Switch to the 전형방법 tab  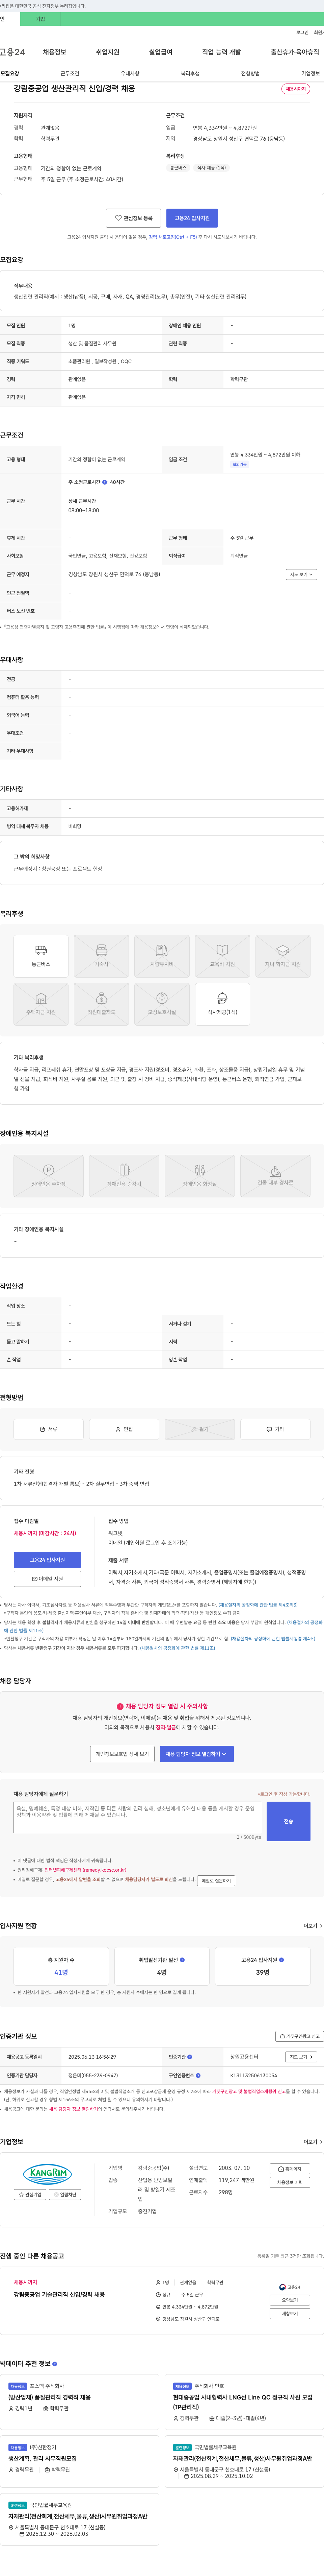coord(250,73)
